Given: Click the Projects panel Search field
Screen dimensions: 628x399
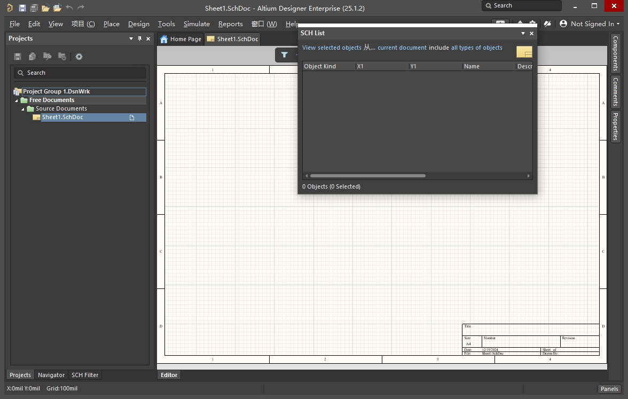Looking at the screenshot, I should coord(80,73).
